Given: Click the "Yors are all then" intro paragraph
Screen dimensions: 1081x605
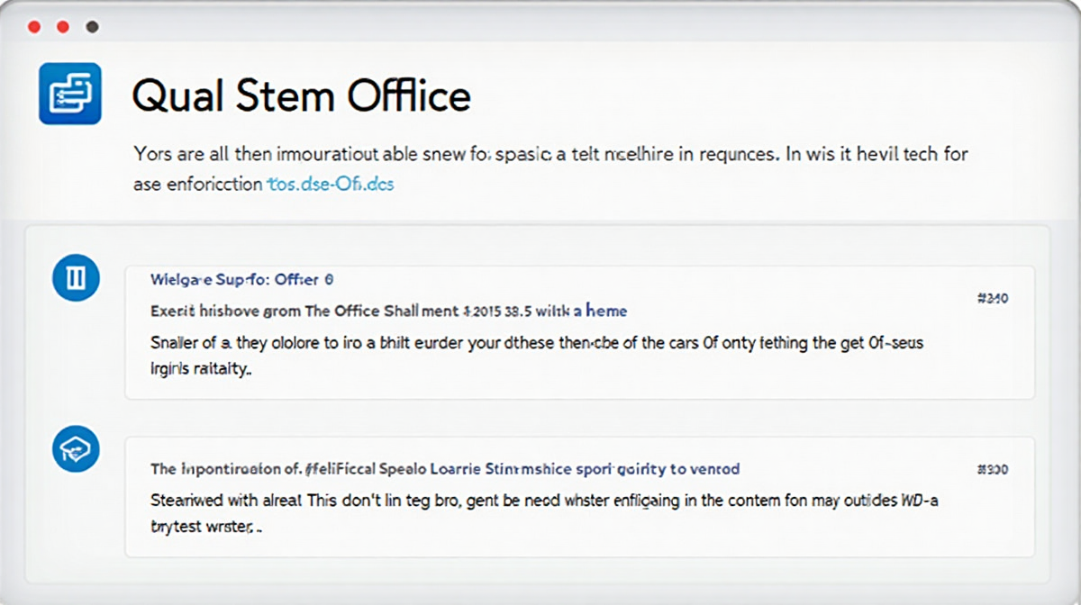Looking at the screenshot, I should (550, 154).
